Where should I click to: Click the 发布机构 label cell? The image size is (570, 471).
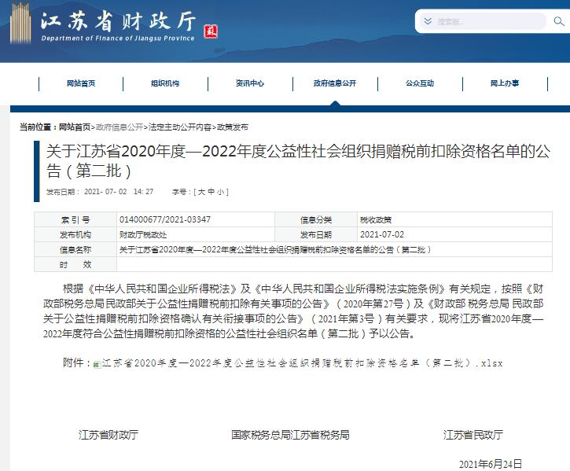pos(75,234)
